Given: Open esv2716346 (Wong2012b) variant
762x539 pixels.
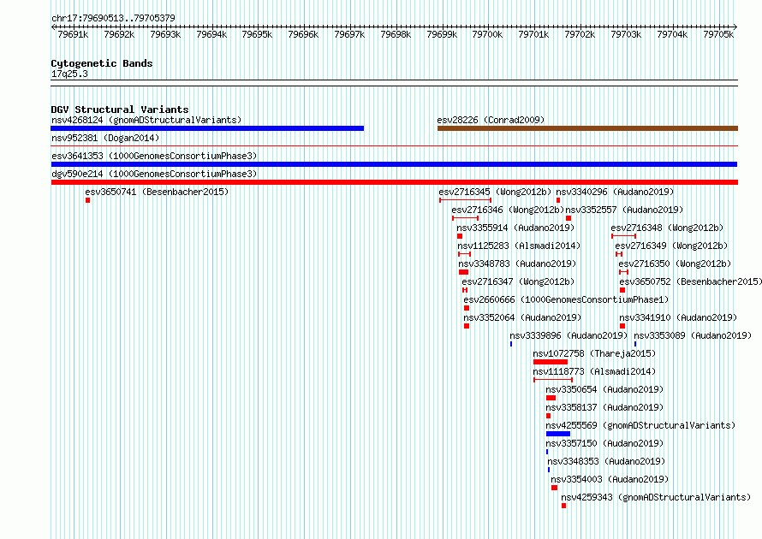Looking at the screenshot, I should point(508,210).
